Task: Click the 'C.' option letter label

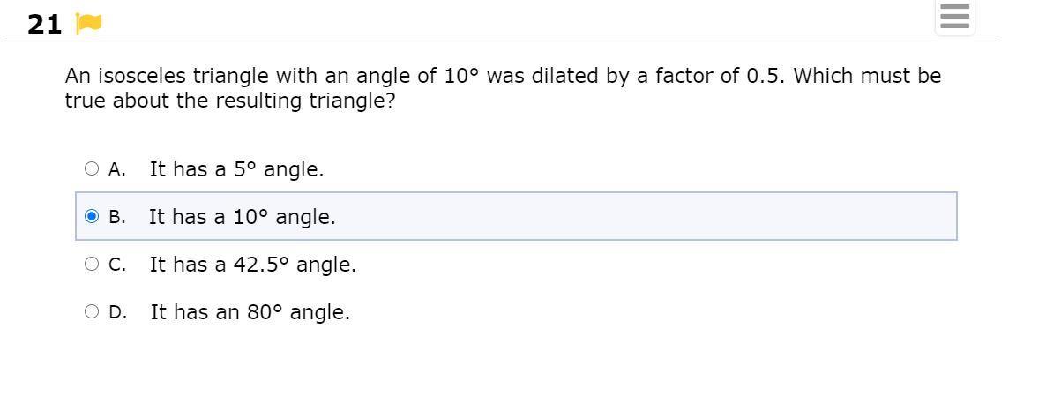Action: (x=117, y=265)
